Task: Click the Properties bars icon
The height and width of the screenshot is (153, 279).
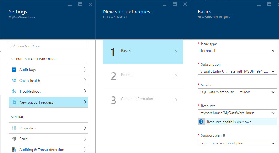Action: click(x=14, y=128)
